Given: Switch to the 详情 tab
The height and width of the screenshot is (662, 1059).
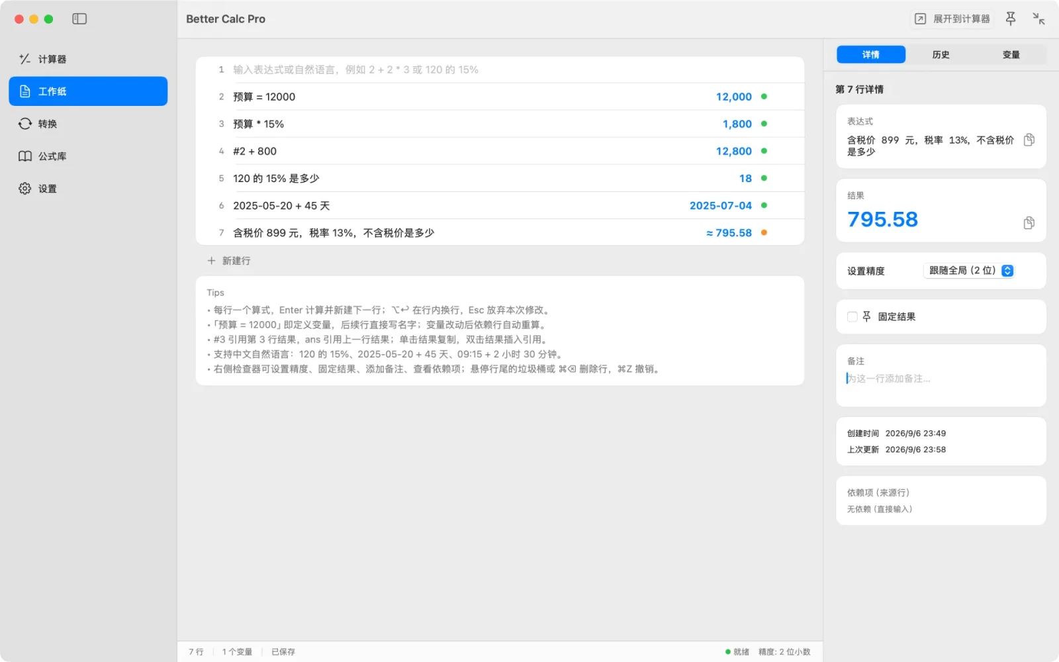Looking at the screenshot, I should tap(871, 54).
